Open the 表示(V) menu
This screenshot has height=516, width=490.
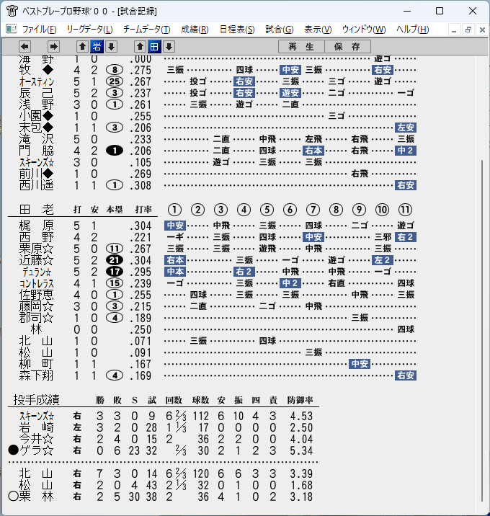318,30
